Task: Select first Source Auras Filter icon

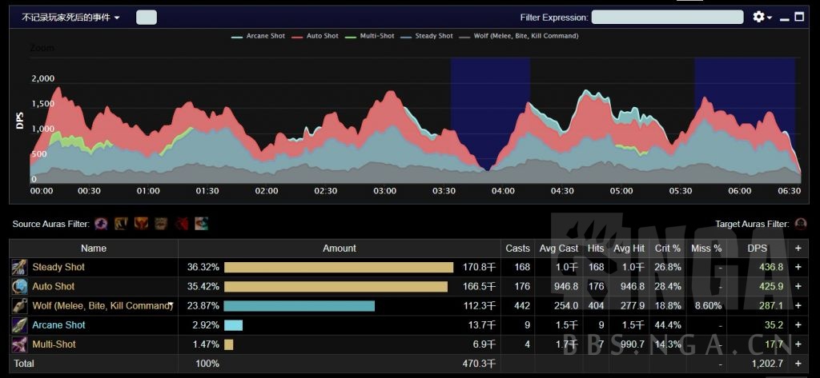Action: 102,225
